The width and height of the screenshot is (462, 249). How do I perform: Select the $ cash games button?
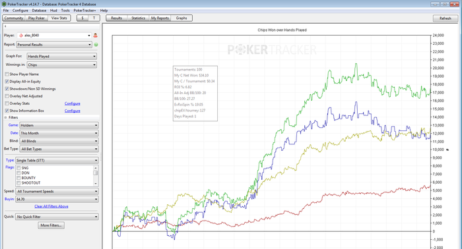pyautogui.click(x=82, y=18)
